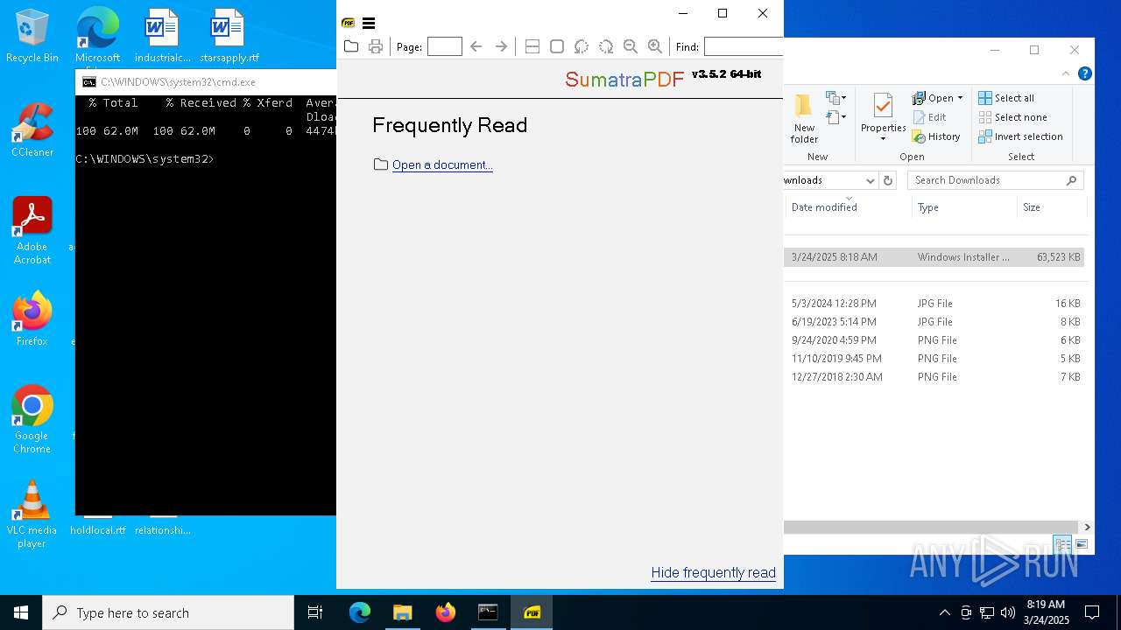Viewport: 1121px width, 630px height.
Task: Sort by Size column header
Action: 1032,207
